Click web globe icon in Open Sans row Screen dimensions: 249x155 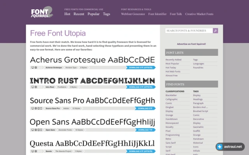coord(36,130)
